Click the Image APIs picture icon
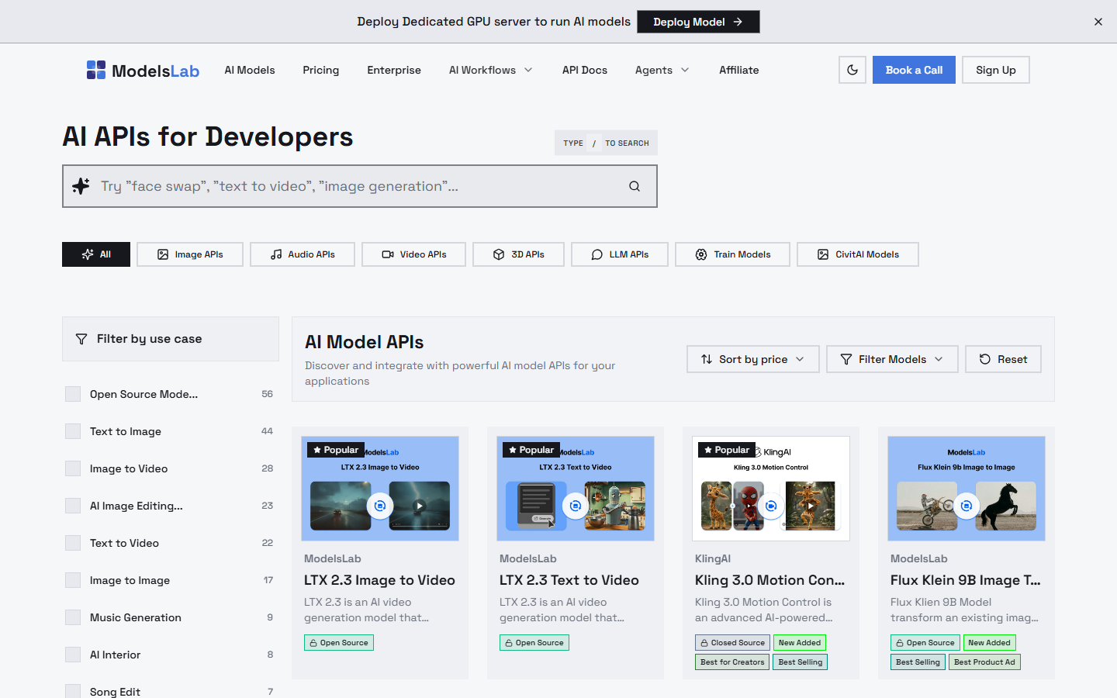 click(162, 254)
